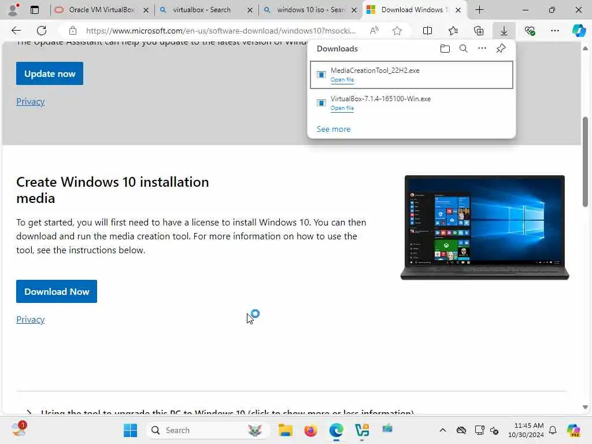The image size is (592, 444).
Task: Click the page vertical scrollbar thumb
Action: tap(585, 162)
